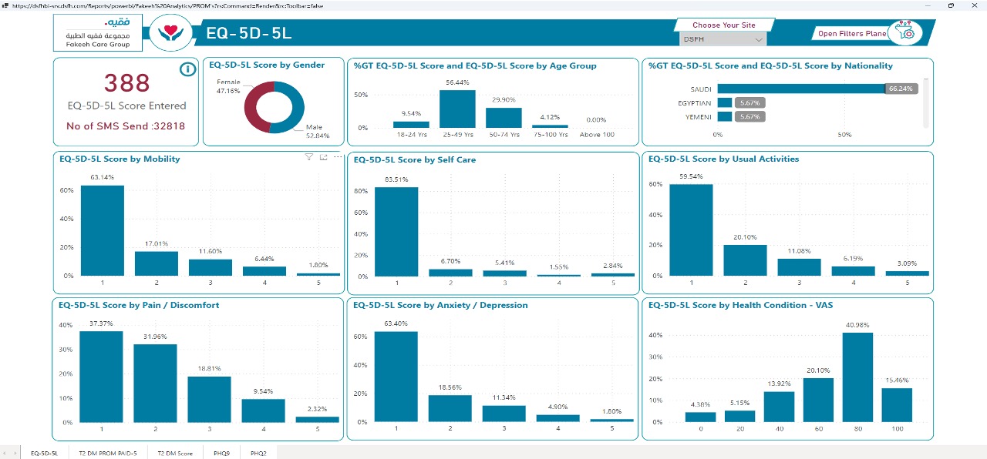Select Usual Activities bar labeled 20.10%
The height and width of the screenshot is (459, 987).
point(746,260)
